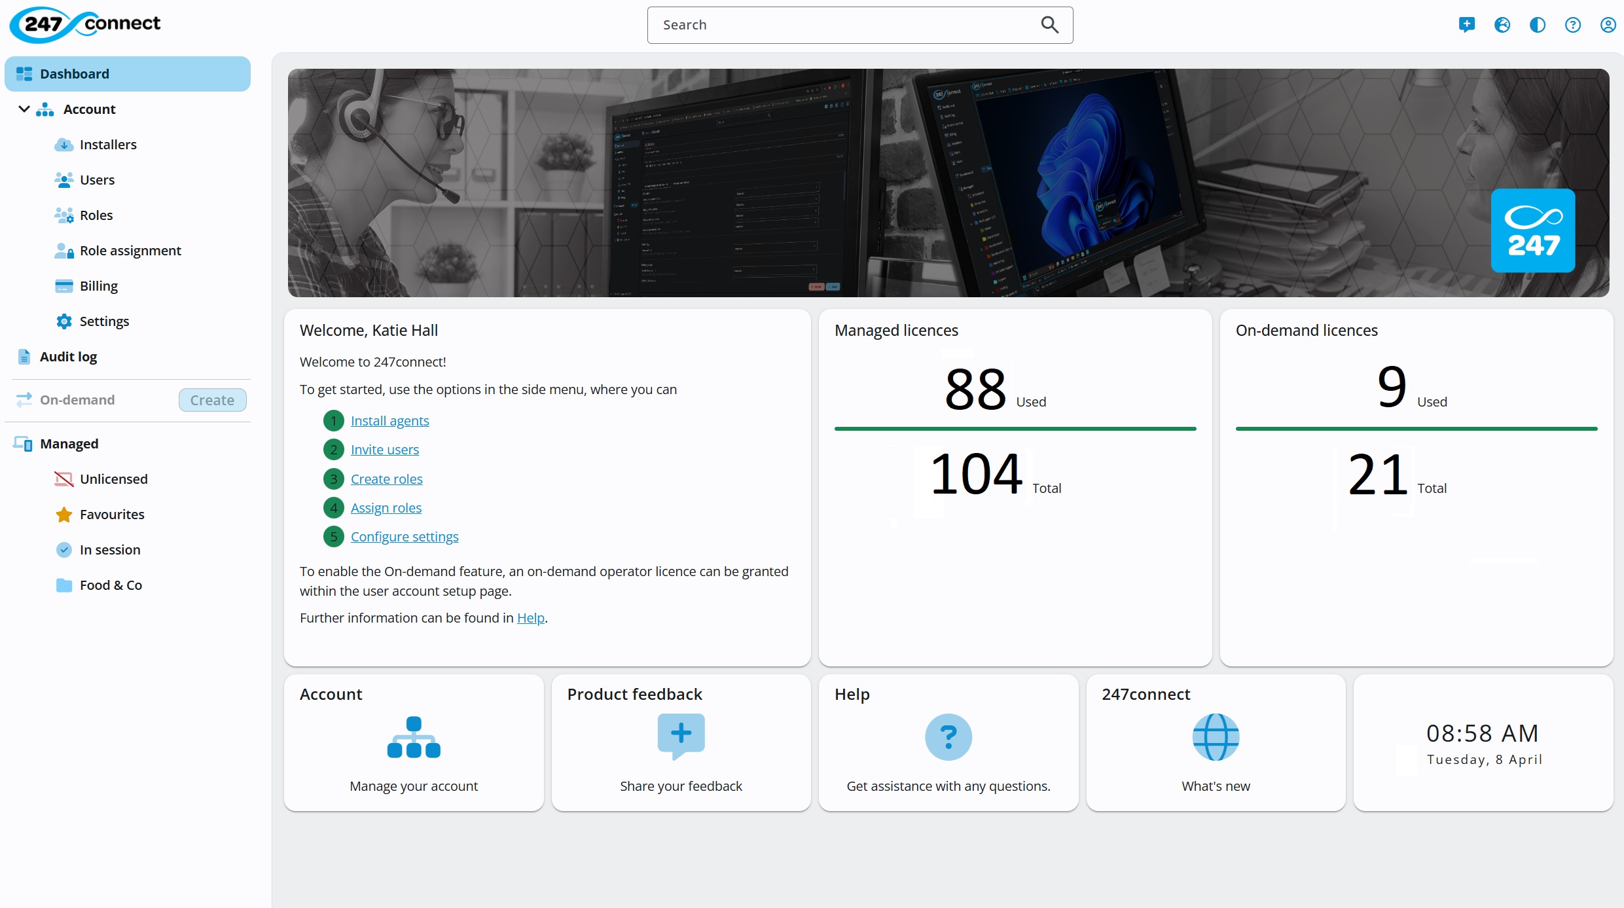The image size is (1624, 908).
Task: Open Settings via the gear icon
Action: [x=63, y=321]
